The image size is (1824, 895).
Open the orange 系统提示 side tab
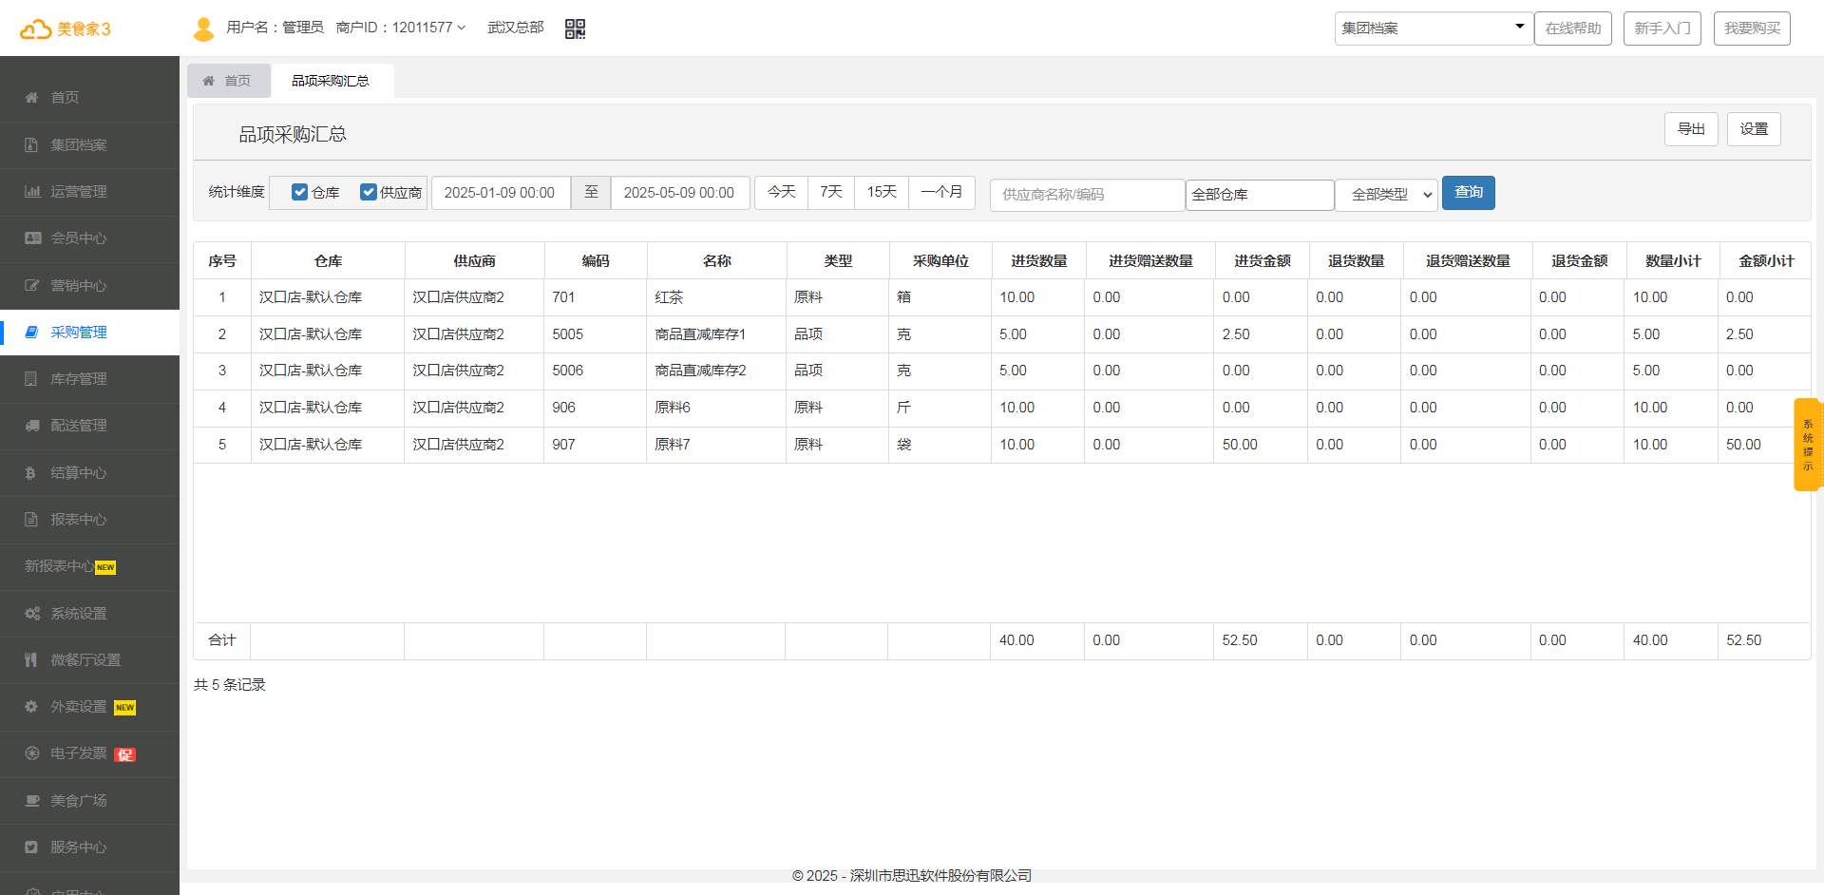pos(1807,445)
